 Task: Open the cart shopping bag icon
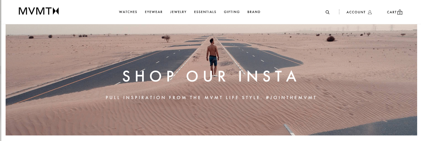[400, 12]
